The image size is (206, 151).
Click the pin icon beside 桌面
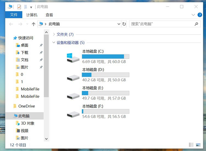click(x=41, y=45)
